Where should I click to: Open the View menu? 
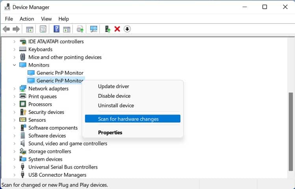(46, 19)
